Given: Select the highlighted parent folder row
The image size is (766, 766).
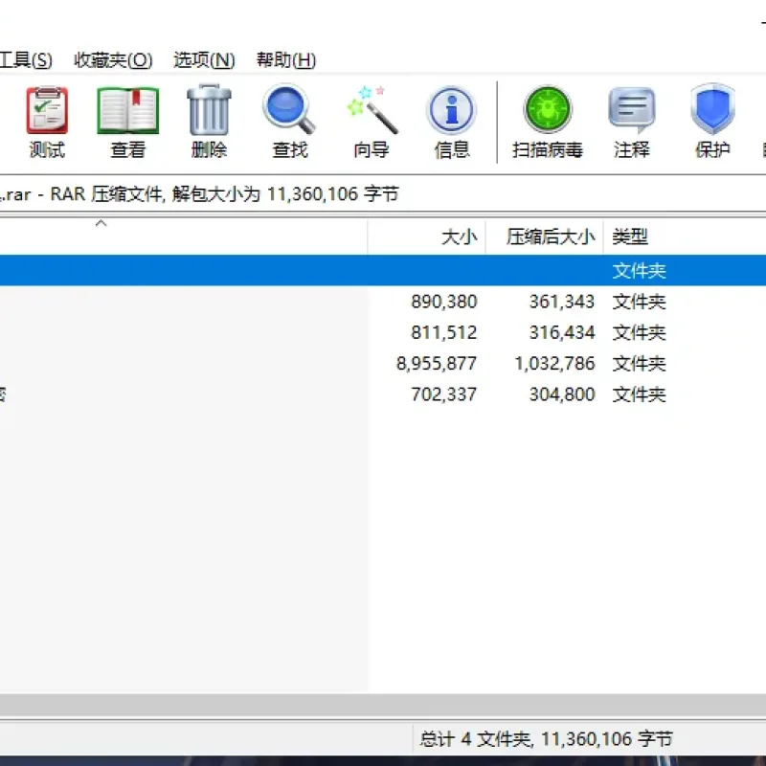Looking at the screenshot, I should pyautogui.click(x=383, y=270).
